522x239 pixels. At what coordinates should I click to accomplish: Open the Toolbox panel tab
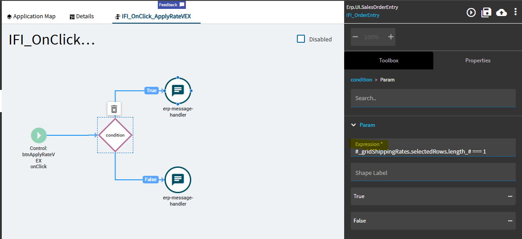[389, 61]
